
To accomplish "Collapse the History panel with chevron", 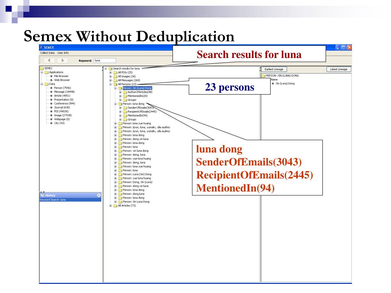I will click(99, 195).
